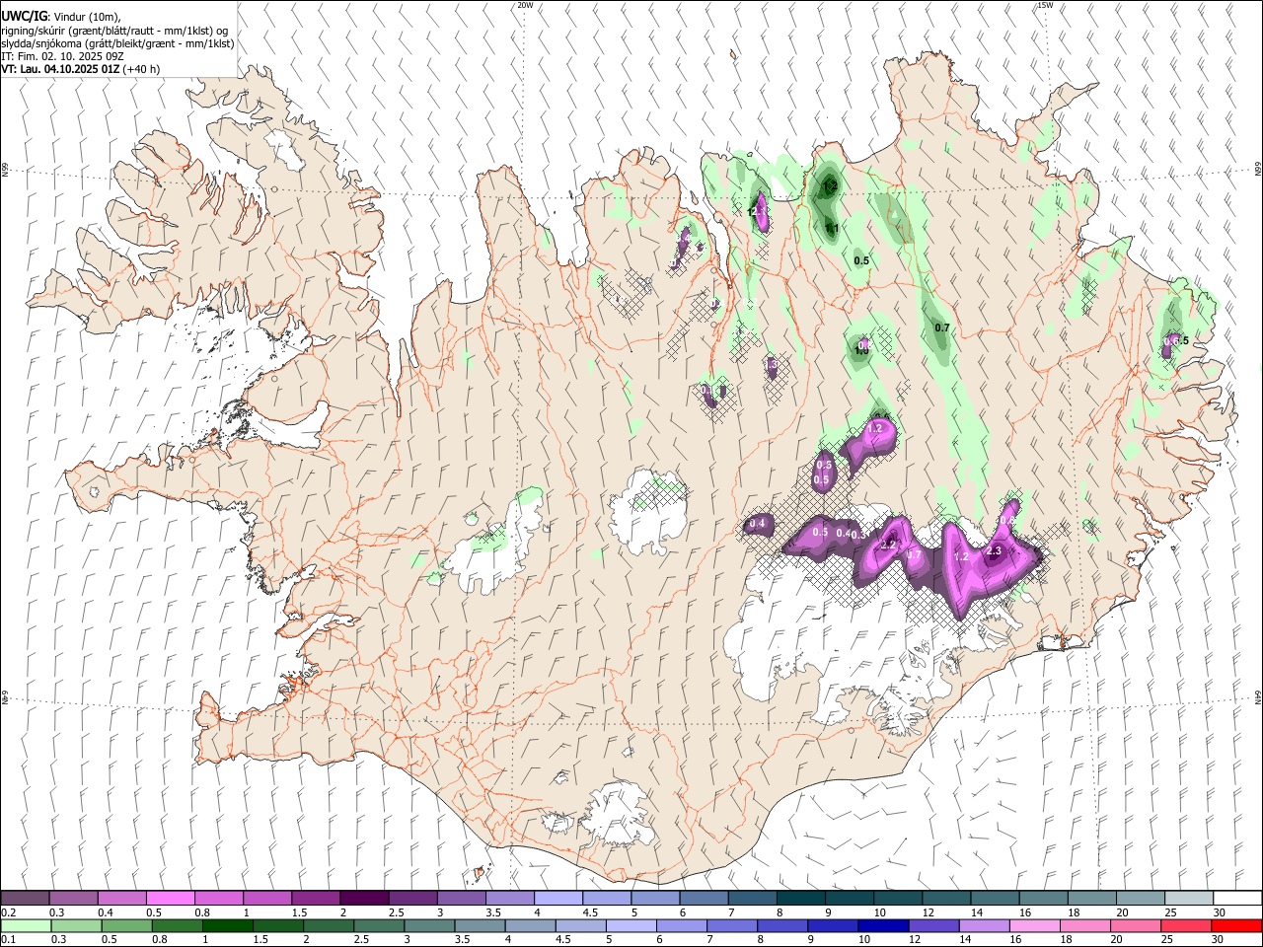The width and height of the screenshot is (1263, 947).
Task: Select the pale green 0.1–0.3 swatch in lower legend
Action: tap(27, 926)
